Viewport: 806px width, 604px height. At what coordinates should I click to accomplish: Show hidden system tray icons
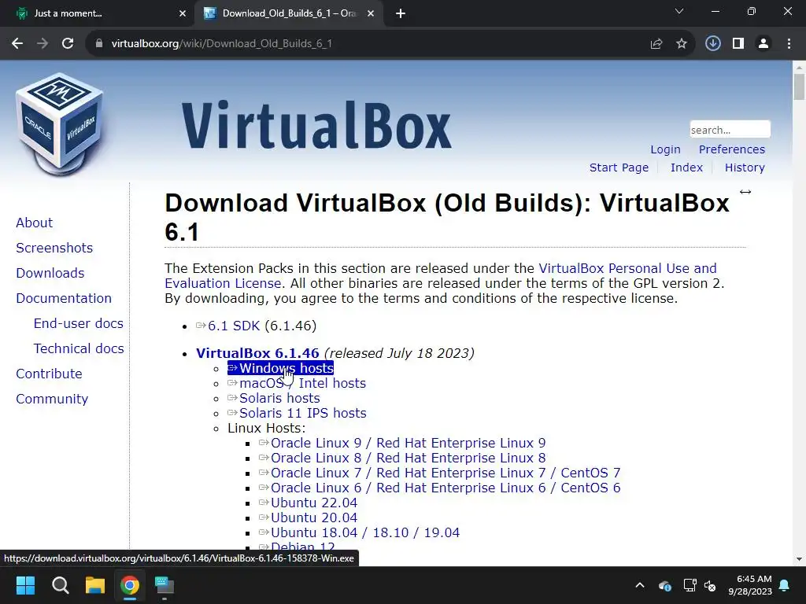[x=640, y=585]
